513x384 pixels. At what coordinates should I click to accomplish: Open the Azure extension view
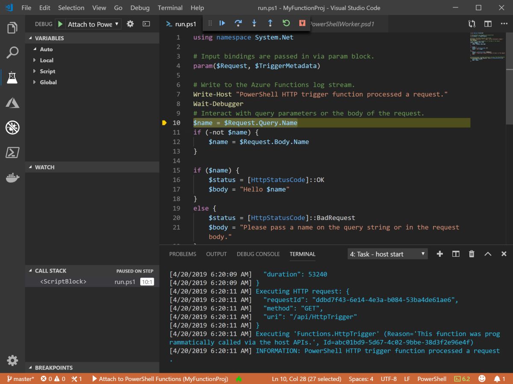(x=12, y=103)
